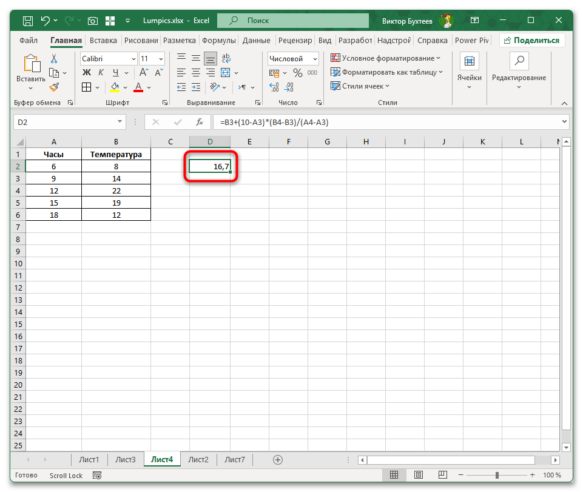Toggle bottom vertical alignment

[211, 58]
